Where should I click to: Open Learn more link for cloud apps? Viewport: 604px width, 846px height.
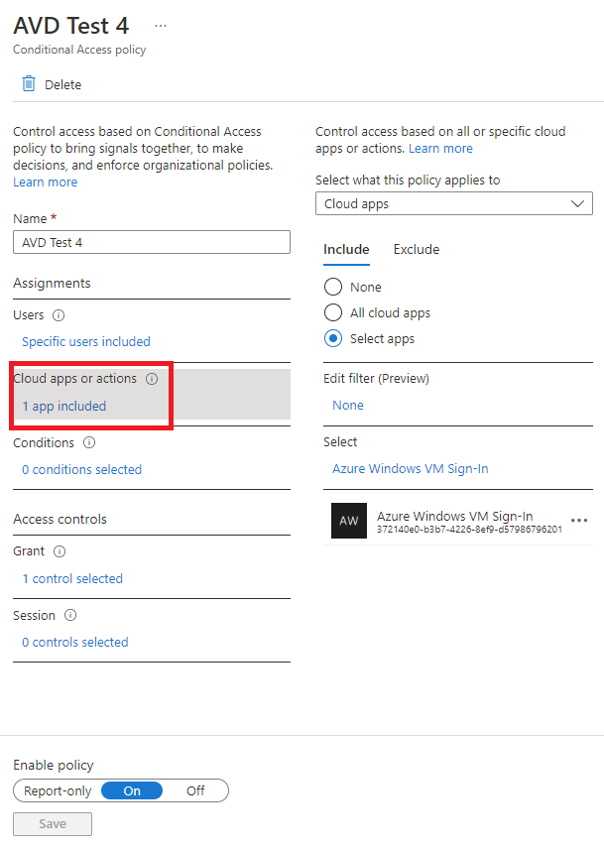tap(440, 149)
